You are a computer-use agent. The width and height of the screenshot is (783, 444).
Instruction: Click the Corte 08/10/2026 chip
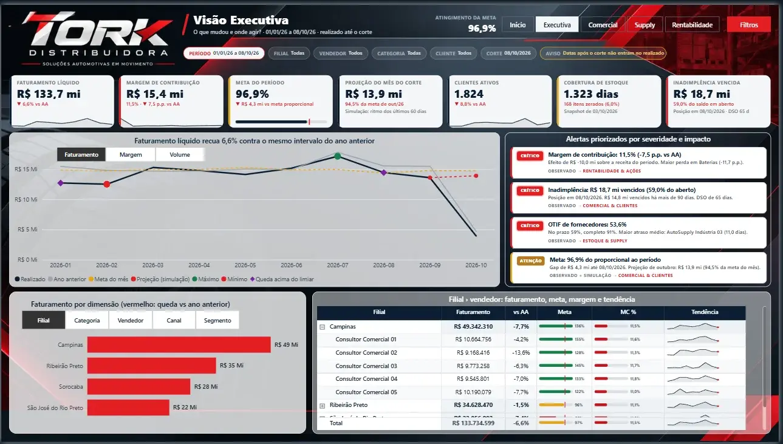[x=508, y=53]
